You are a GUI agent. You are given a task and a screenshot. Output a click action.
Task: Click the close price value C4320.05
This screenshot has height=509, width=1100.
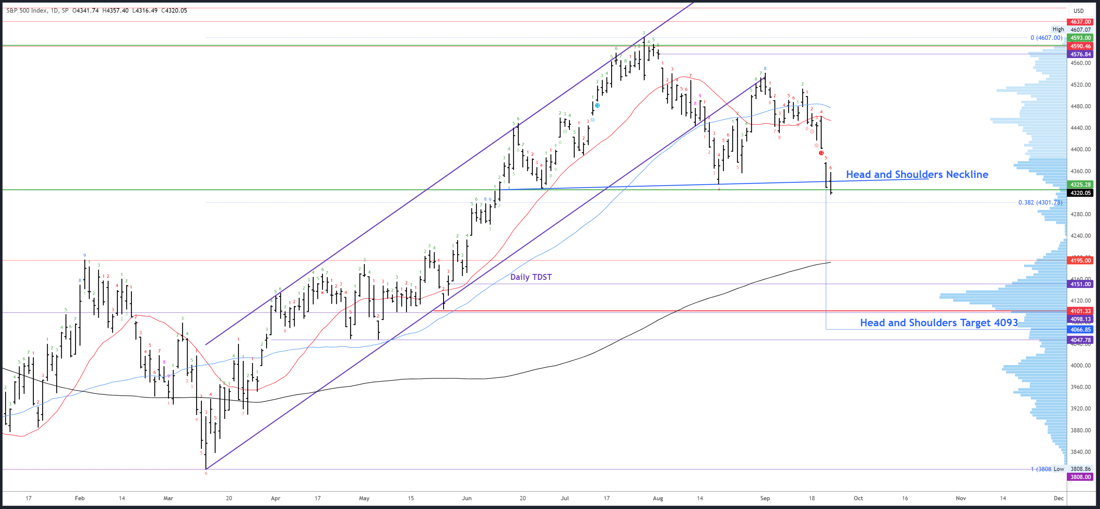pyautogui.click(x=174, y=10)
